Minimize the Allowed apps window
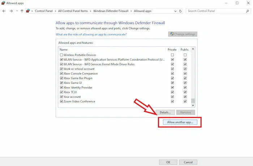 click(x=226, y=3)
